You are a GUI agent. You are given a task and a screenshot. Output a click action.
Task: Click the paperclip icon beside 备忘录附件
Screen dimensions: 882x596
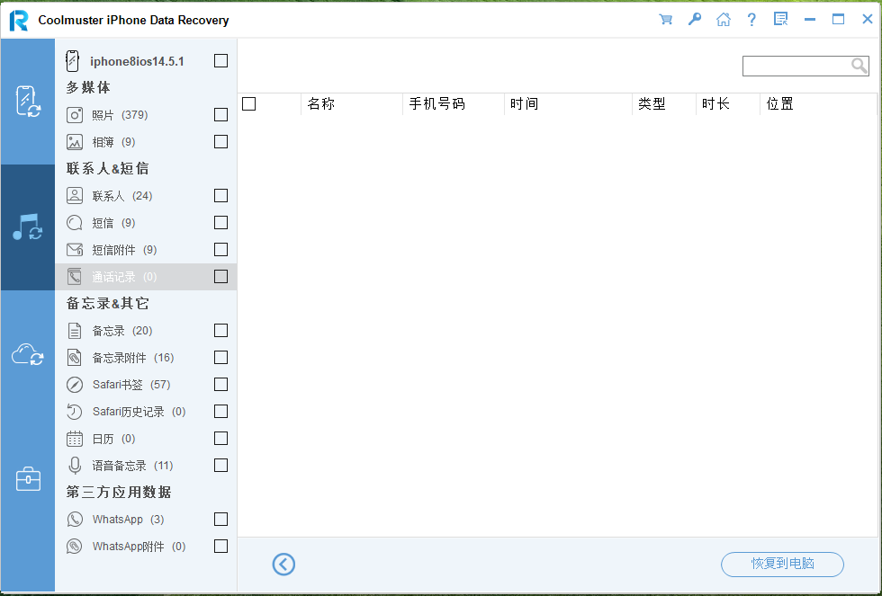75,358
